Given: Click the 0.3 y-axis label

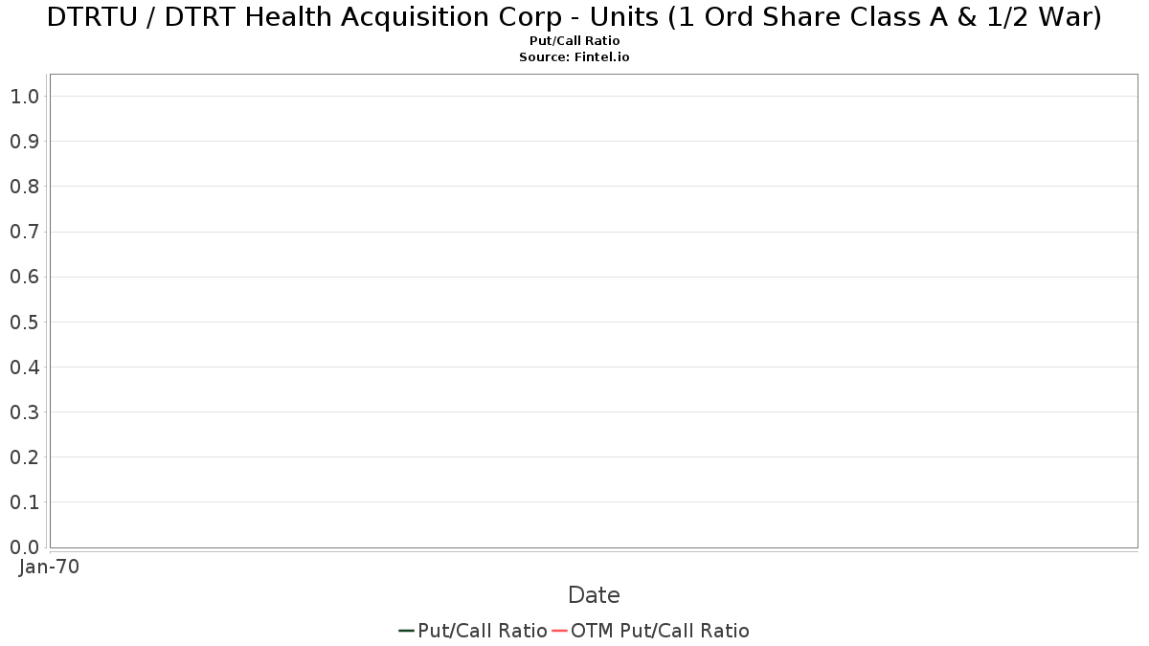Looking at the screenshot, I should coord(24,412).
